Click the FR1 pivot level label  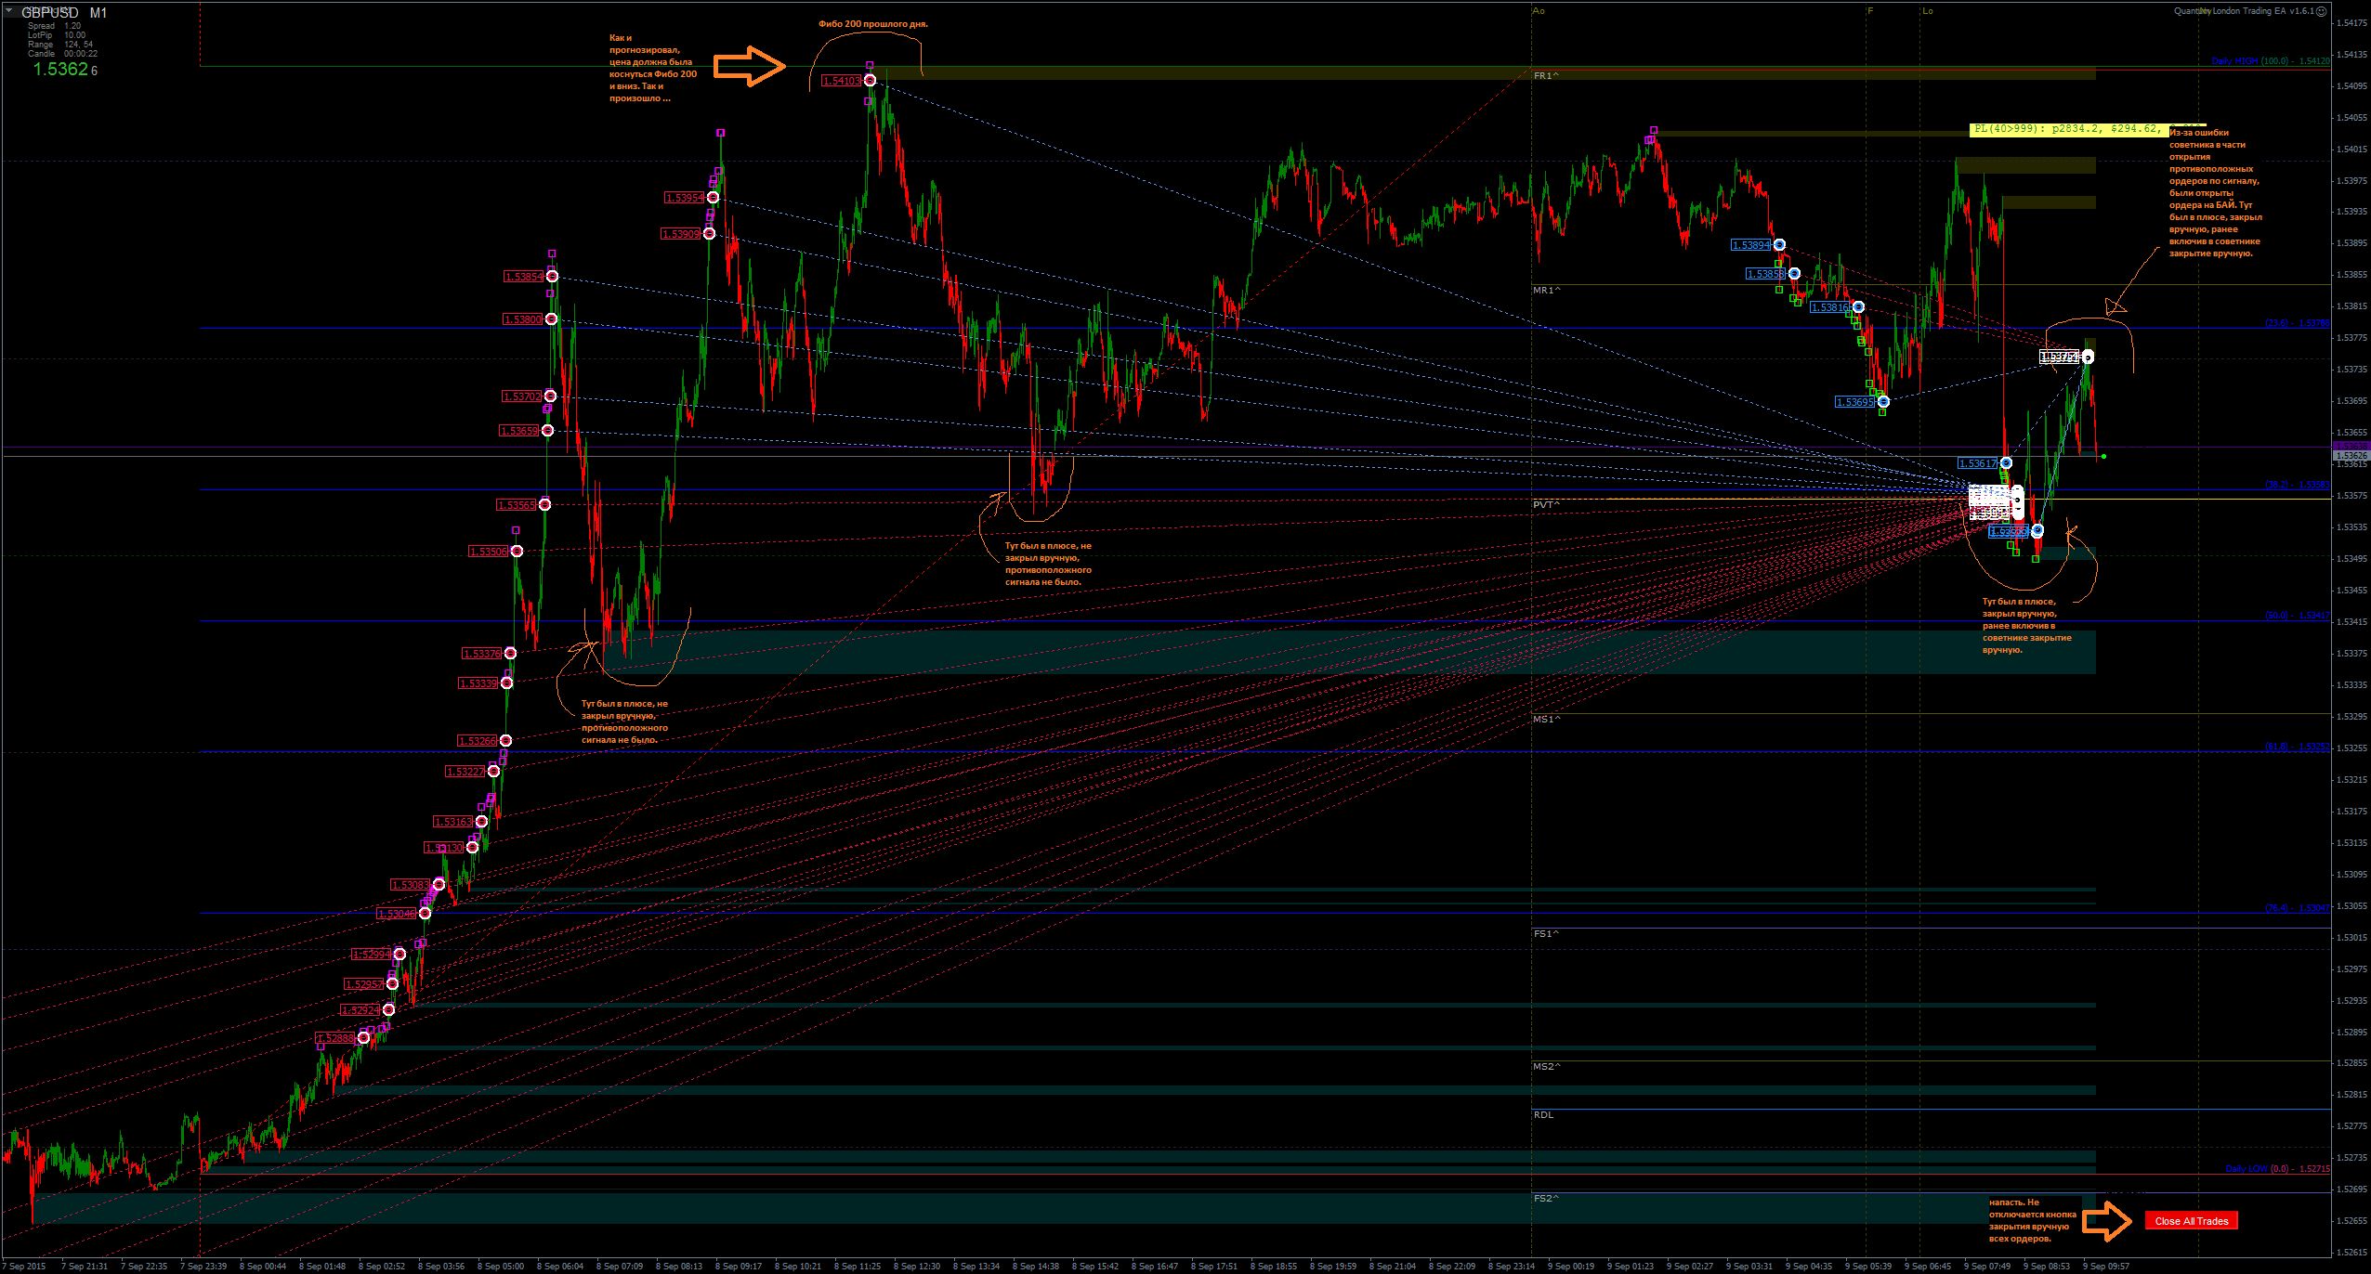[1546, 76]
